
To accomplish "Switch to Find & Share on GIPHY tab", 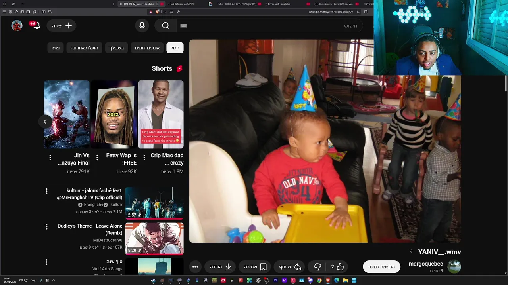I will [x=182, y=4].
